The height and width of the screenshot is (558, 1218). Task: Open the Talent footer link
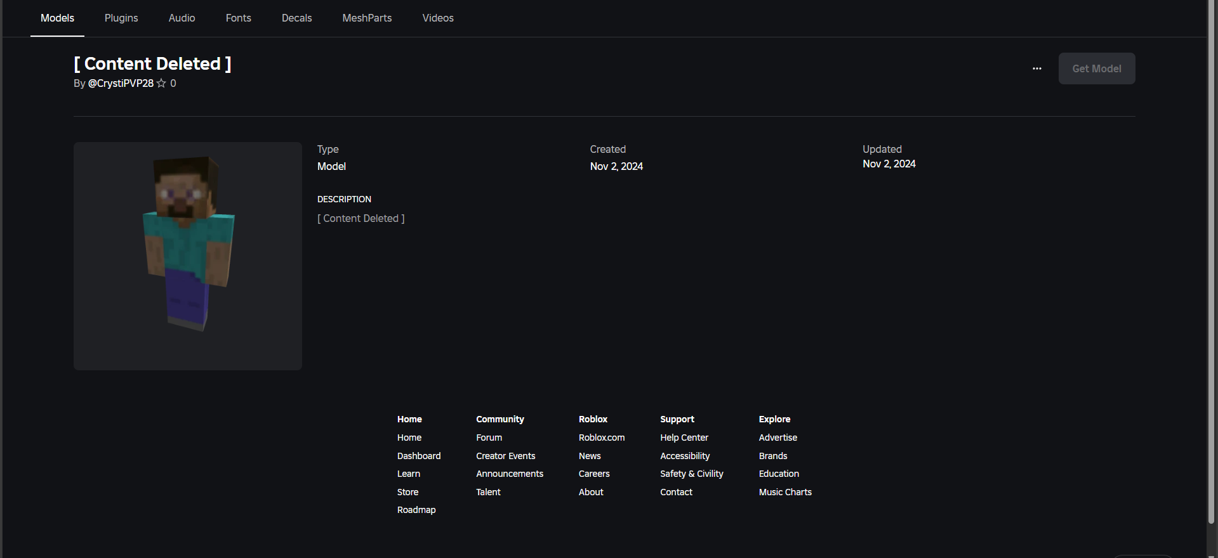click(489, 492)
